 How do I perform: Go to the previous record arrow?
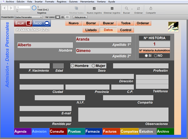tap(5, 8)
